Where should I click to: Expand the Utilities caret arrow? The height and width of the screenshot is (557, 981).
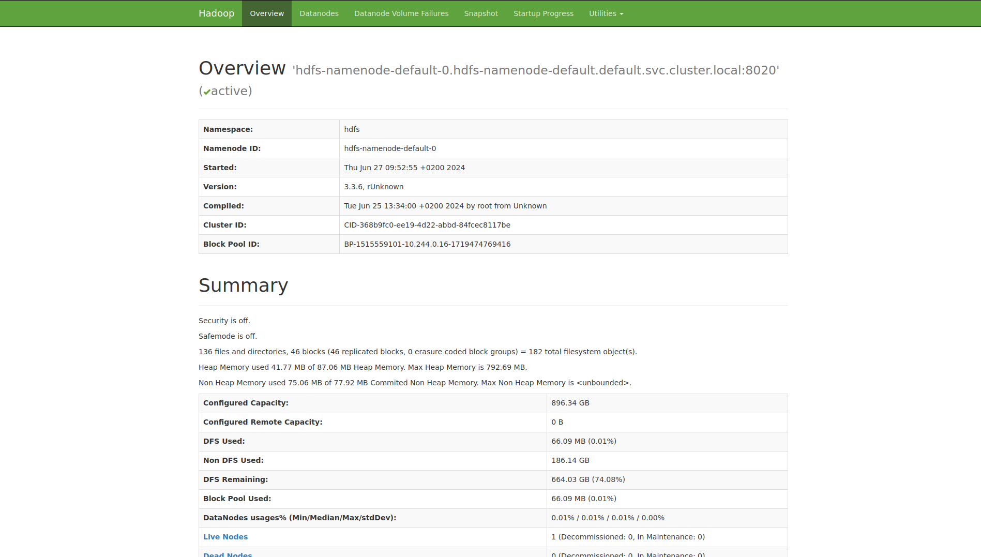click(x=622, y=14)
